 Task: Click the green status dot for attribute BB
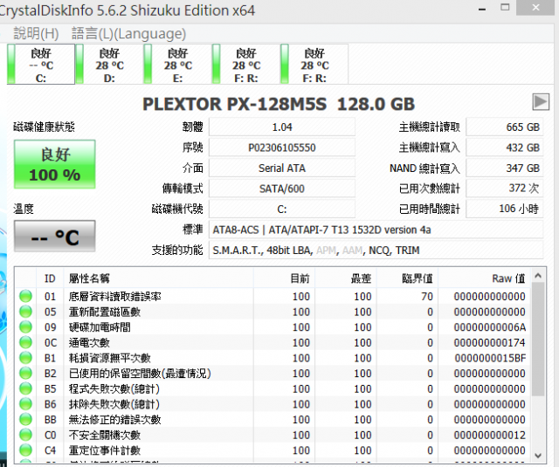coord(25,419)
